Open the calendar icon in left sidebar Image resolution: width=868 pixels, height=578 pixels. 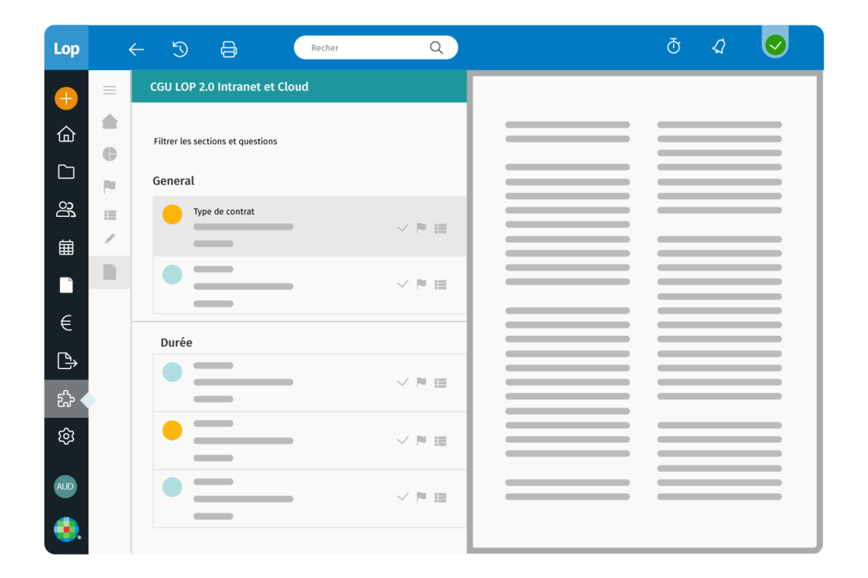coord(66,248)
